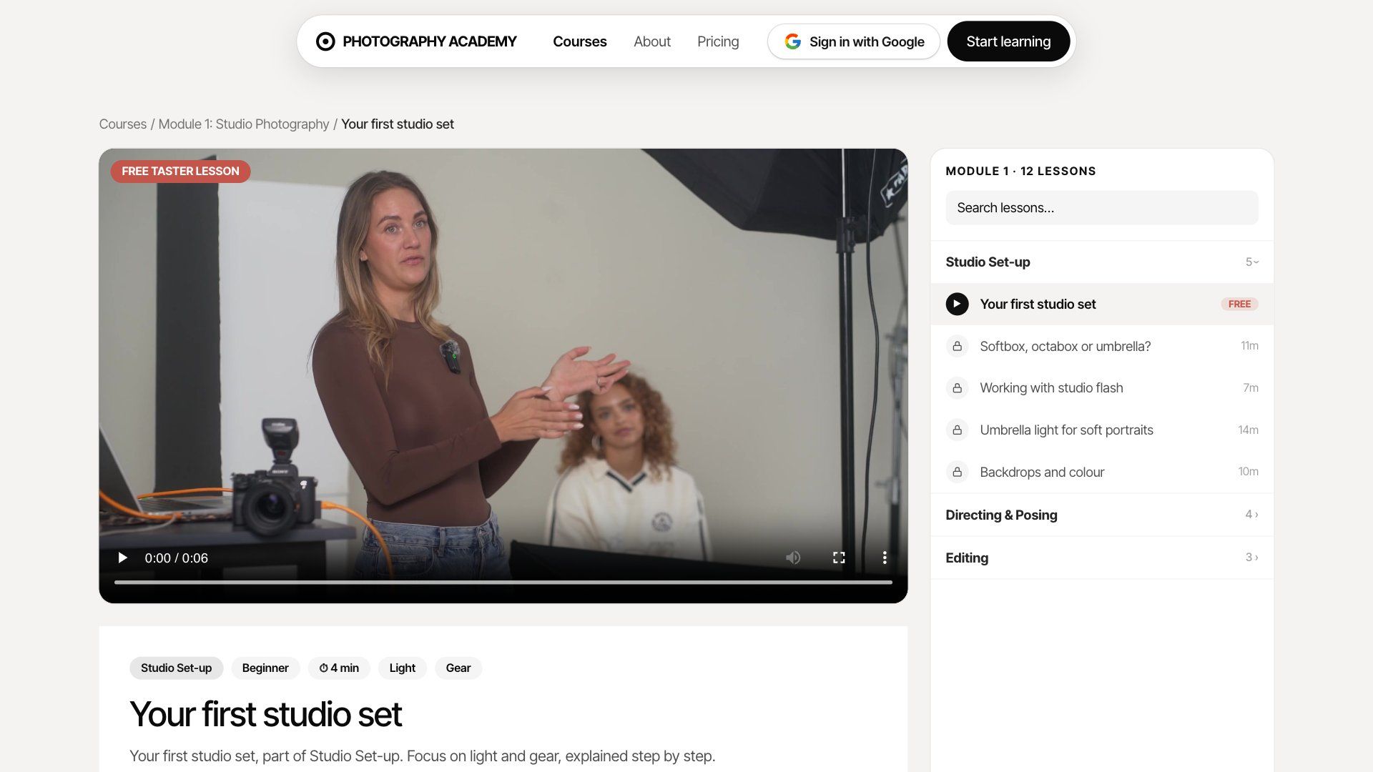Focus the Search lessons field
The height and width of the screenshot is (772, 1373).
[1101, 208]
